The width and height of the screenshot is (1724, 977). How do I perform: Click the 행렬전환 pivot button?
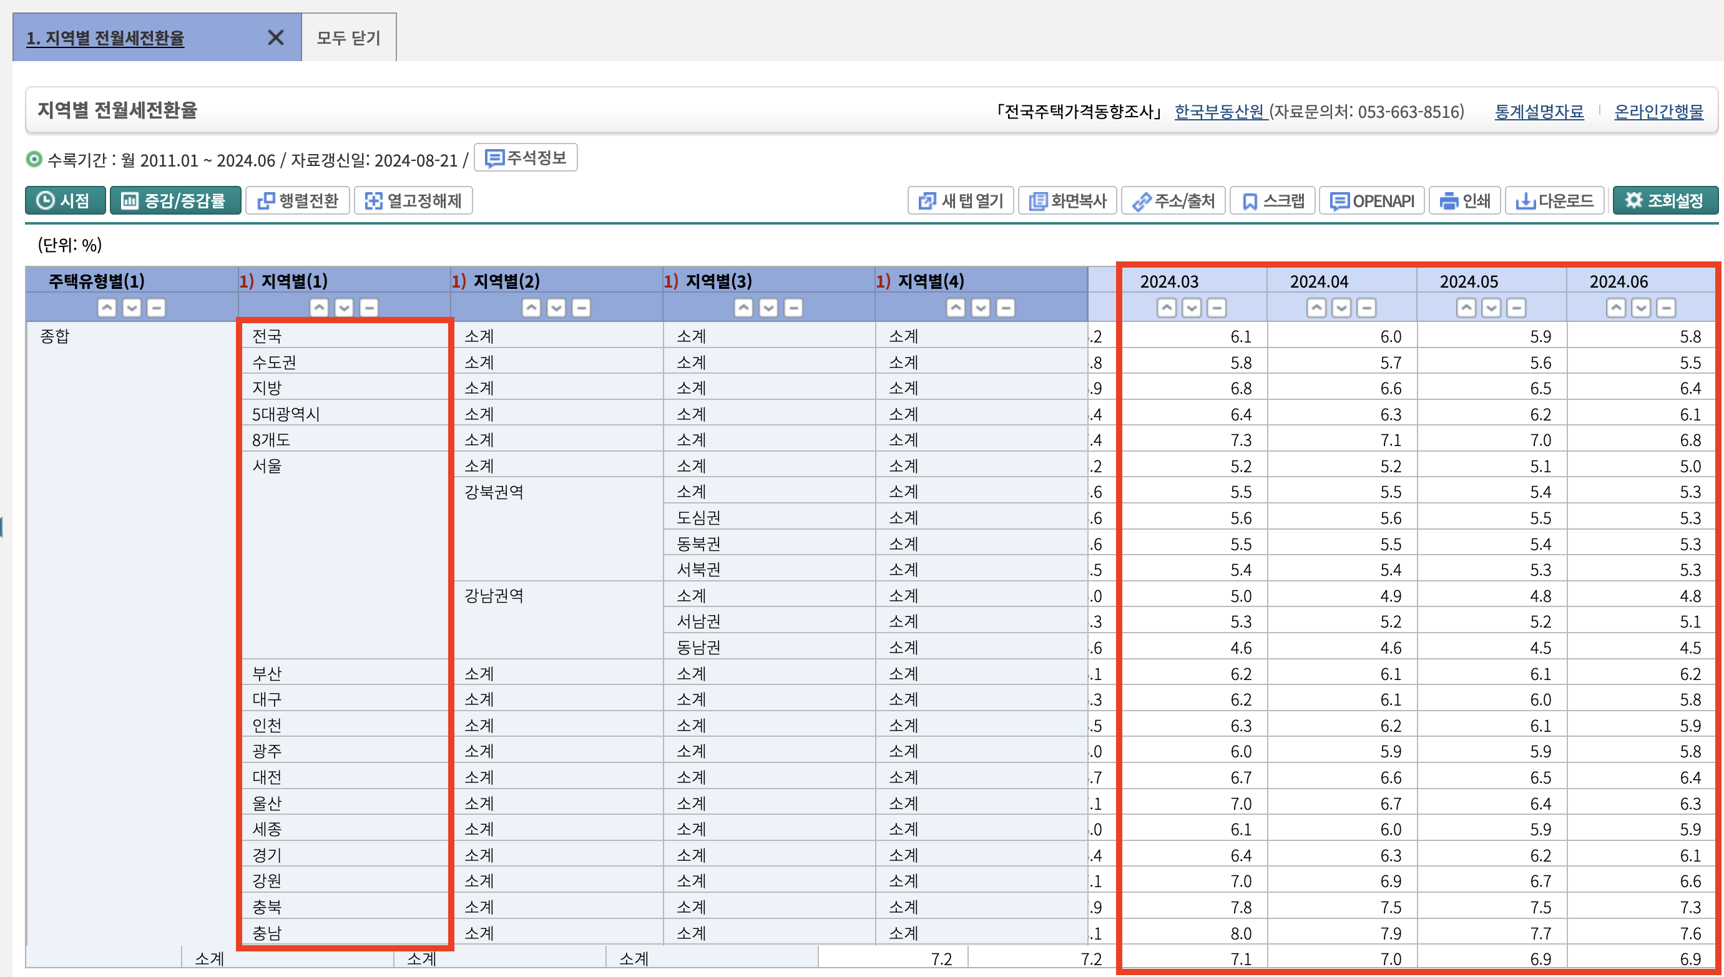coord(297,201)
